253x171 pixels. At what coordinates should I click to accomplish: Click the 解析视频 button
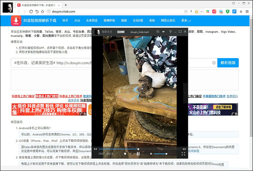228,63
